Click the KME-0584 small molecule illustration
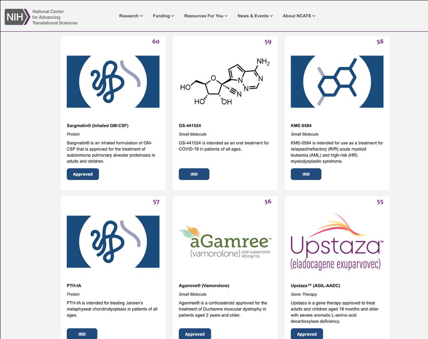428x339 pixels. coord(337,82)
